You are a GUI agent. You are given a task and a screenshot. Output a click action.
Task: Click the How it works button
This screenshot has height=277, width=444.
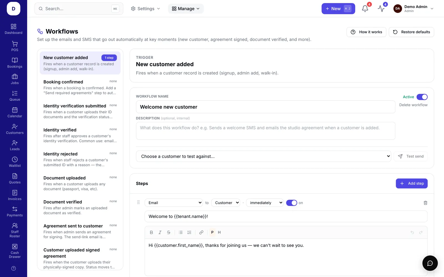pyautogui.click(x=366, y=32)
